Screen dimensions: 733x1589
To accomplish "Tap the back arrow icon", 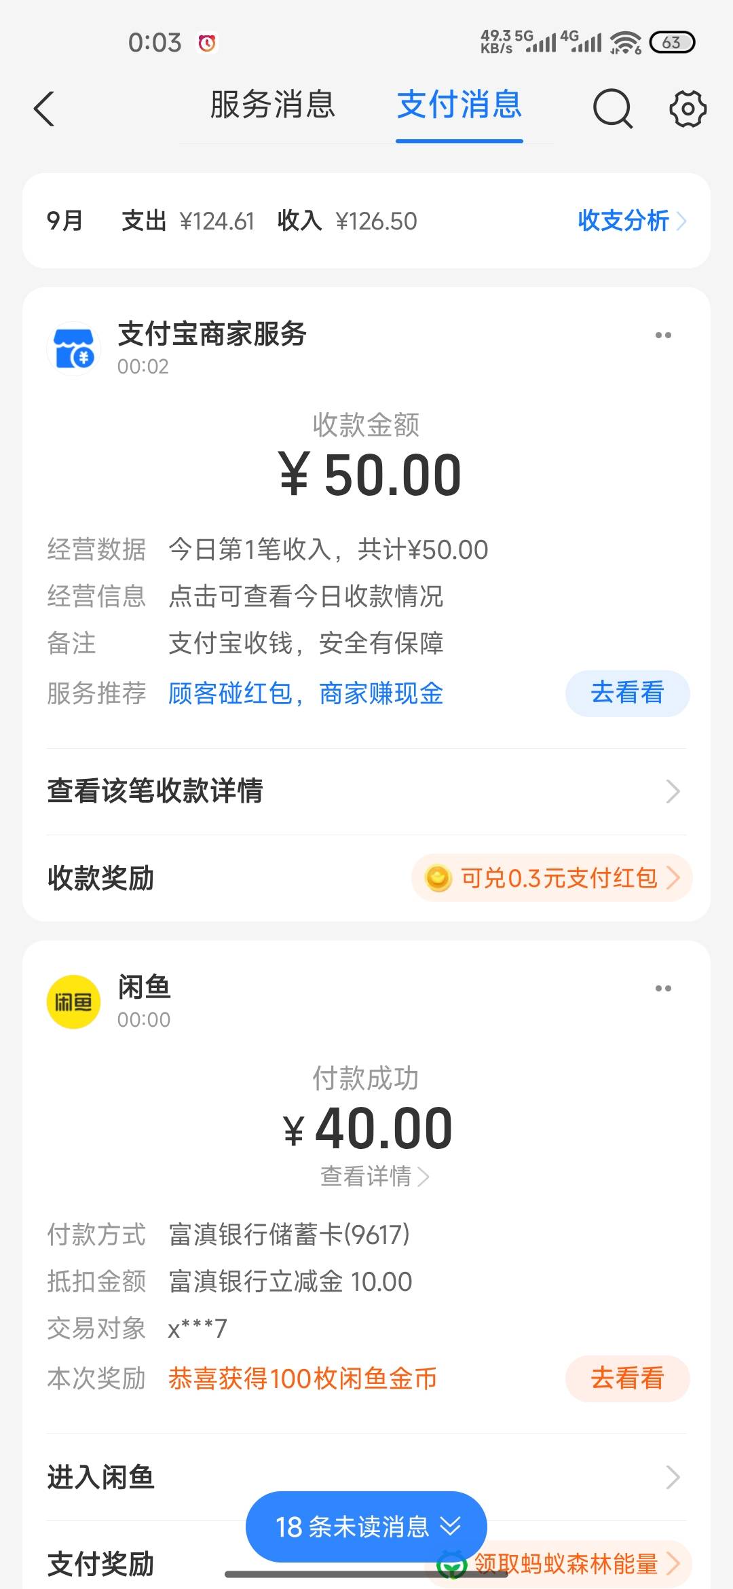I will (x=44, y=109).
